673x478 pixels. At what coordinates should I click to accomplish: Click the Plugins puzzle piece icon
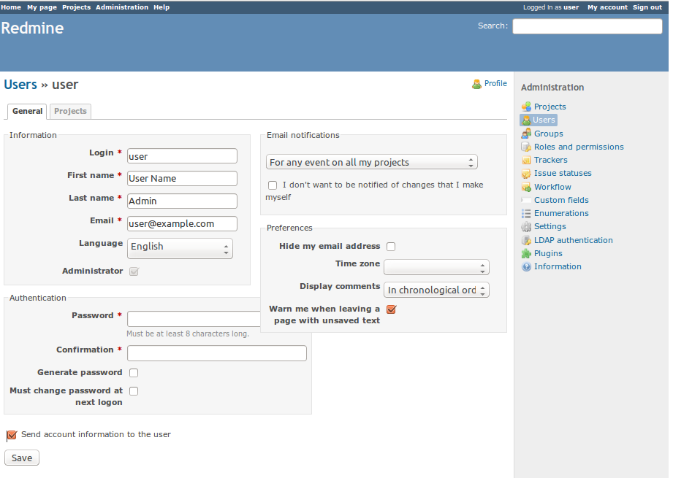526,253
